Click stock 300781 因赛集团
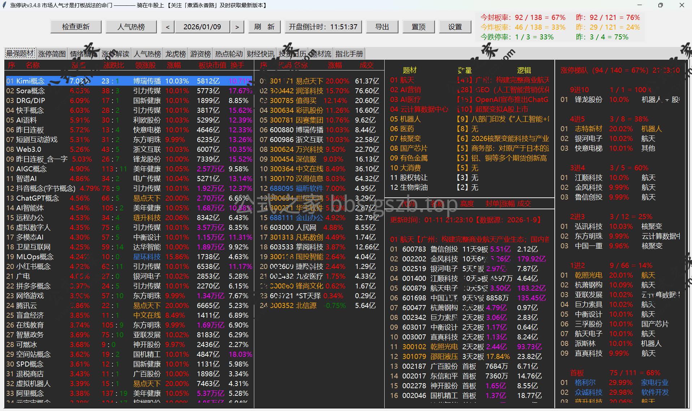Viewport: 692px width, 411px height. [x=320, y=120]
